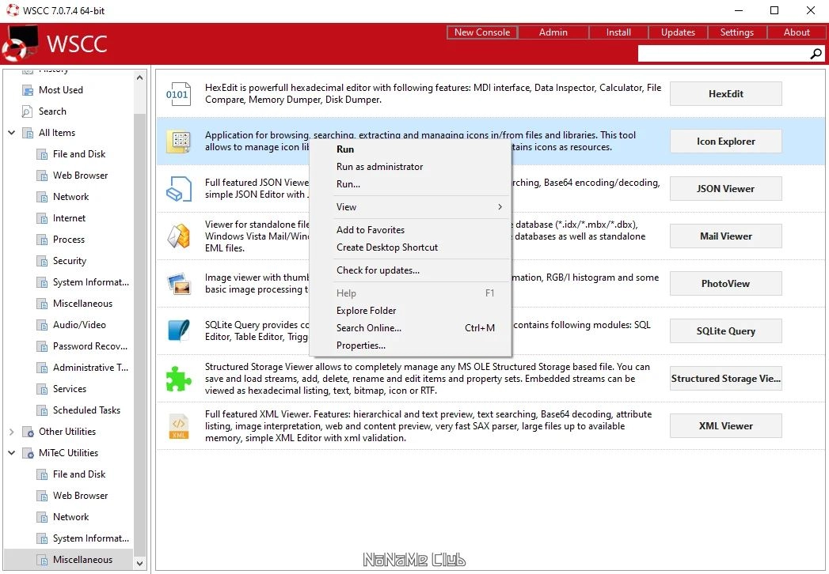Click the Audio/Video category icon
Image resolution: width=829 pixels, height=574 pixels.
pos(42,325)
